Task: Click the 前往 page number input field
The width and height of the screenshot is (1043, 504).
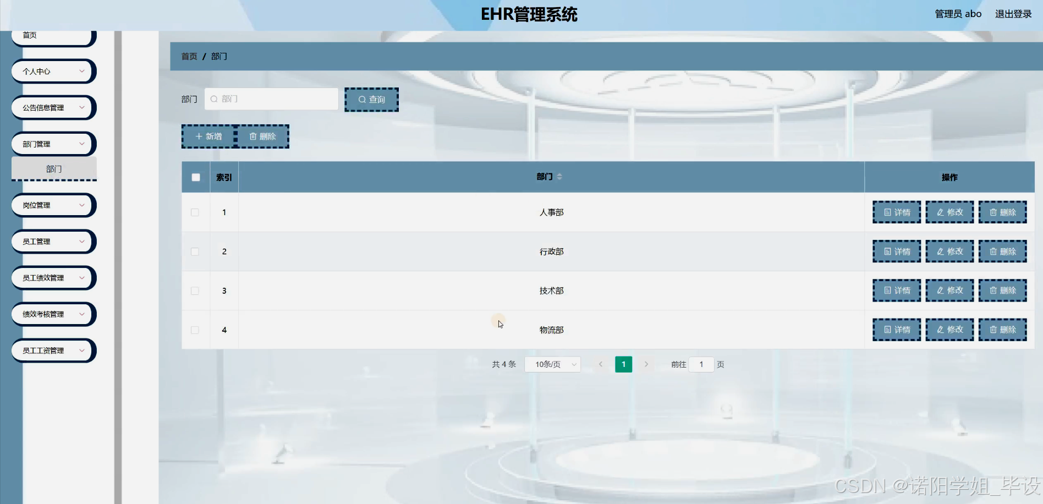Action: (701, 364)
